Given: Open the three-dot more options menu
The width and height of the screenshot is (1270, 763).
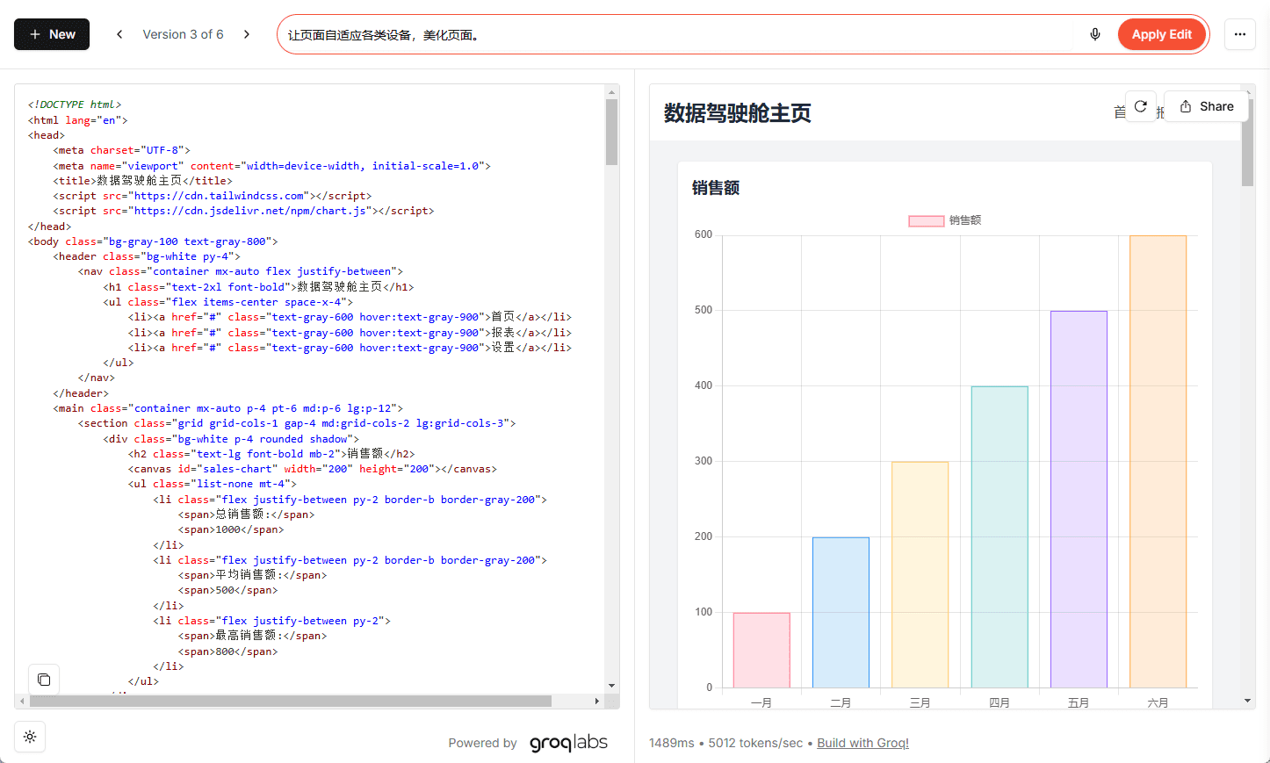Looking at the screenshot, I should (x=1240, y=34).
